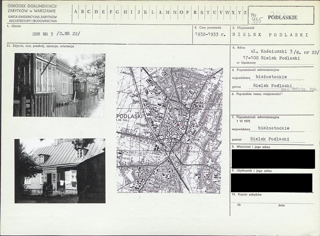320x236 pixels.
Task: Click the bottom photo of the house with dormer roof
Action: coord(60,171)
